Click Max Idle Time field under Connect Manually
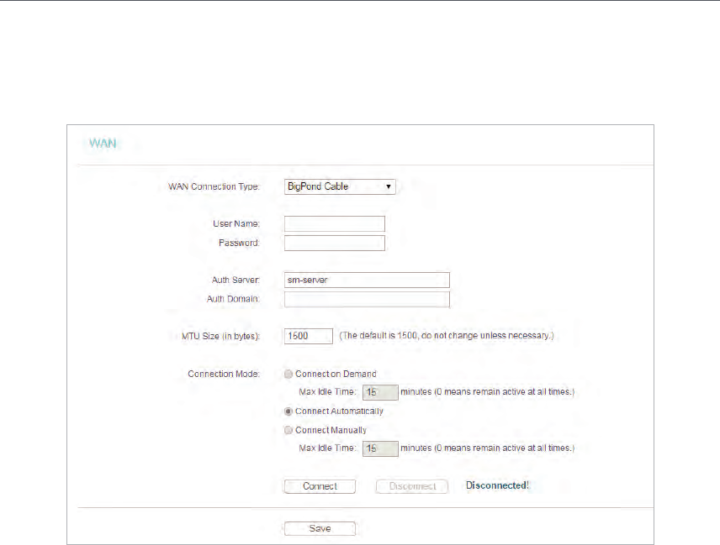720x545 pixels. click(x=380, y=448)
